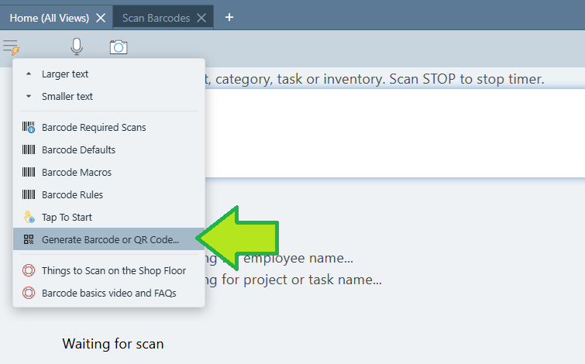
Task: Click the text ending in project or task name
Action: coord(293,280)
